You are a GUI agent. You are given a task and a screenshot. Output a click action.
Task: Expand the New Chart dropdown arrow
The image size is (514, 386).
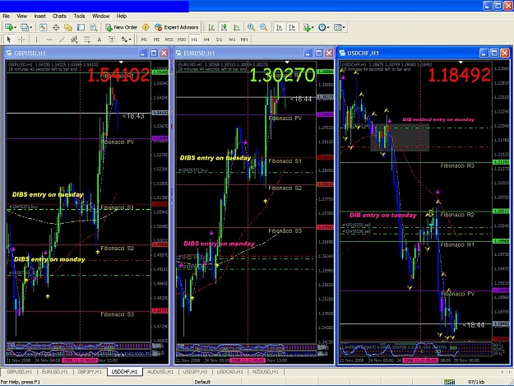(x=15, y=27)
